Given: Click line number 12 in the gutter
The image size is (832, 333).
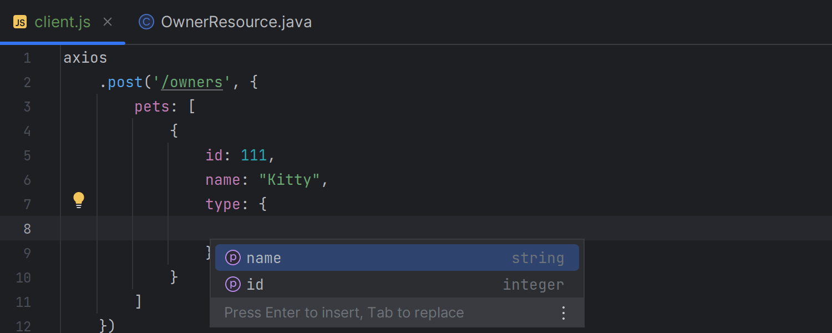Looking at the screenshot, I should click(x=27, y=326).
